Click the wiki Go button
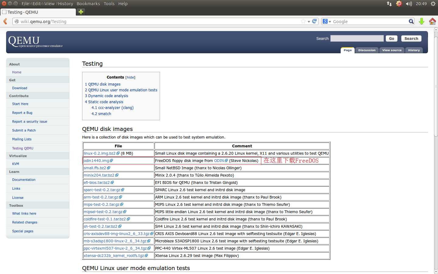The width and height of the screenshot is (438, 274). click(x=391, y=38)
